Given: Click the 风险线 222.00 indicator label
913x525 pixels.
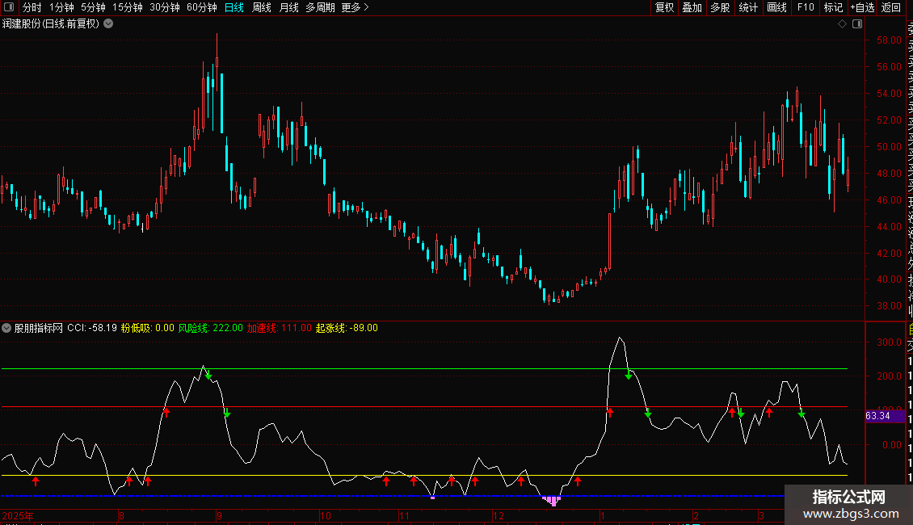Looking at the screenshot, I should (x=210, y=328).
